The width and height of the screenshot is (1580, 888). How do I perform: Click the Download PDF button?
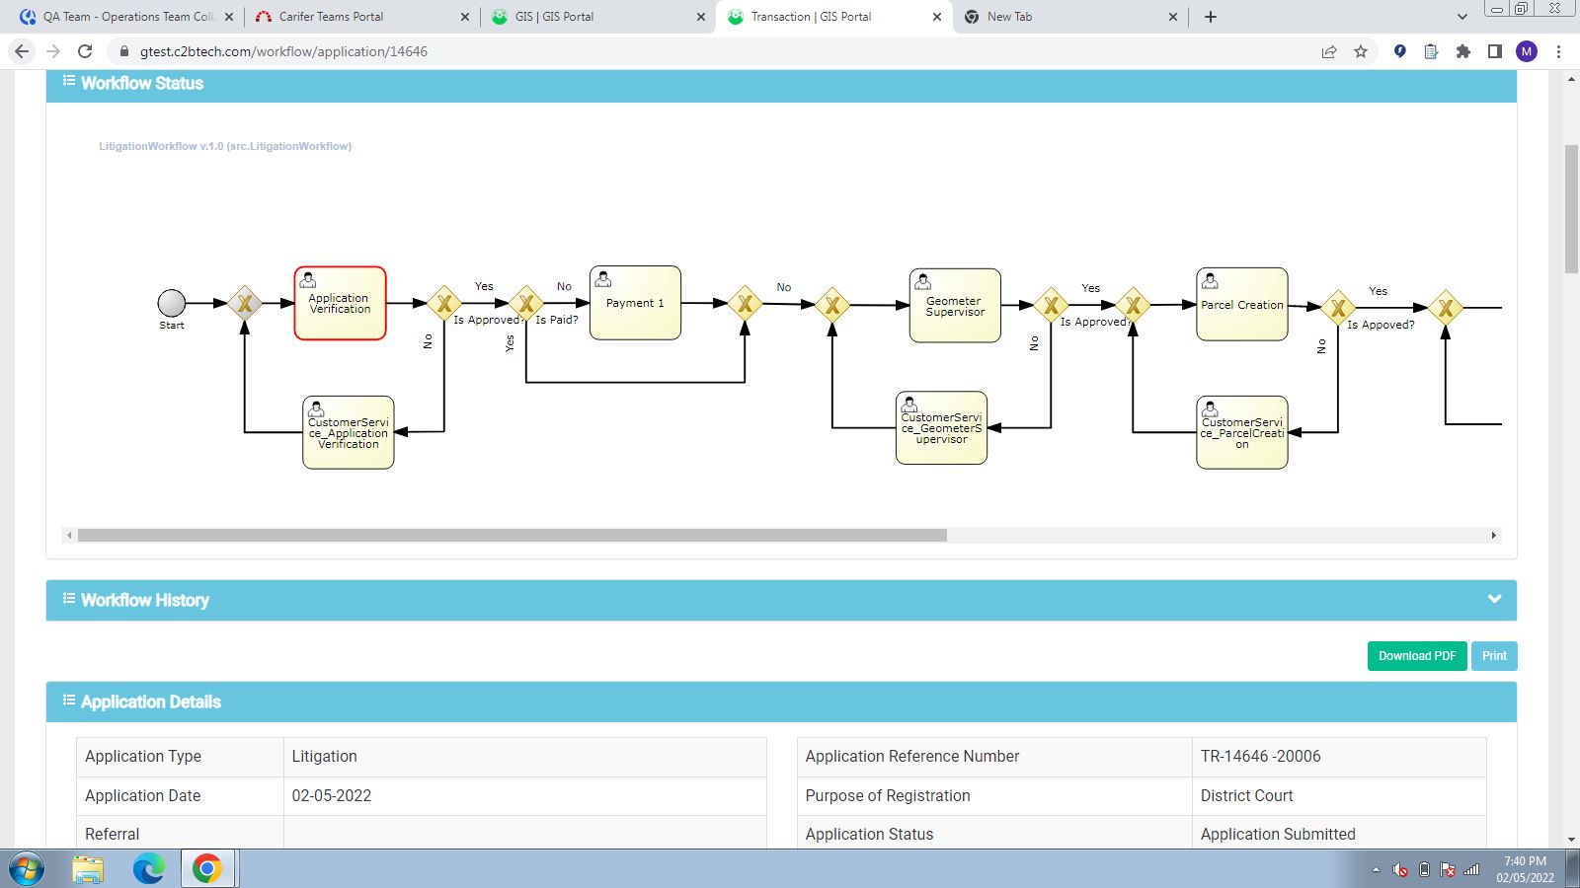coord(1417,656)
